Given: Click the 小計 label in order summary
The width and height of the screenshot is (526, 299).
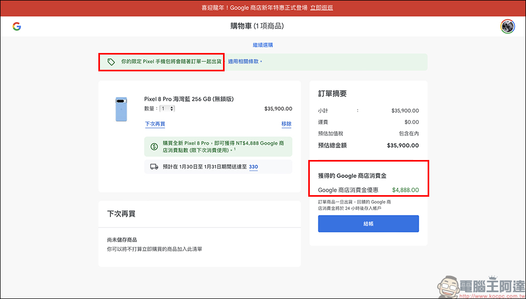Looking at the screenshot, I should point(323,111).
